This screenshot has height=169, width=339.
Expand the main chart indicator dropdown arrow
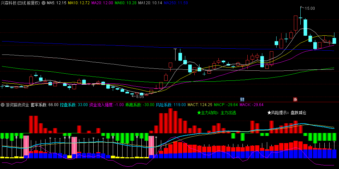tap(43, 3)
